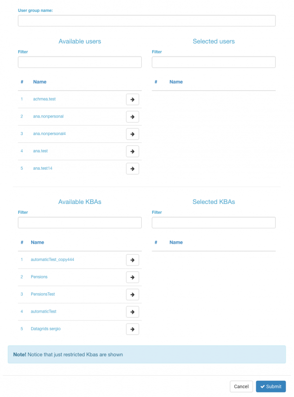The image size is (294, 397).
Task: Move ana.test14 to selected users
Action: point(132,169)
